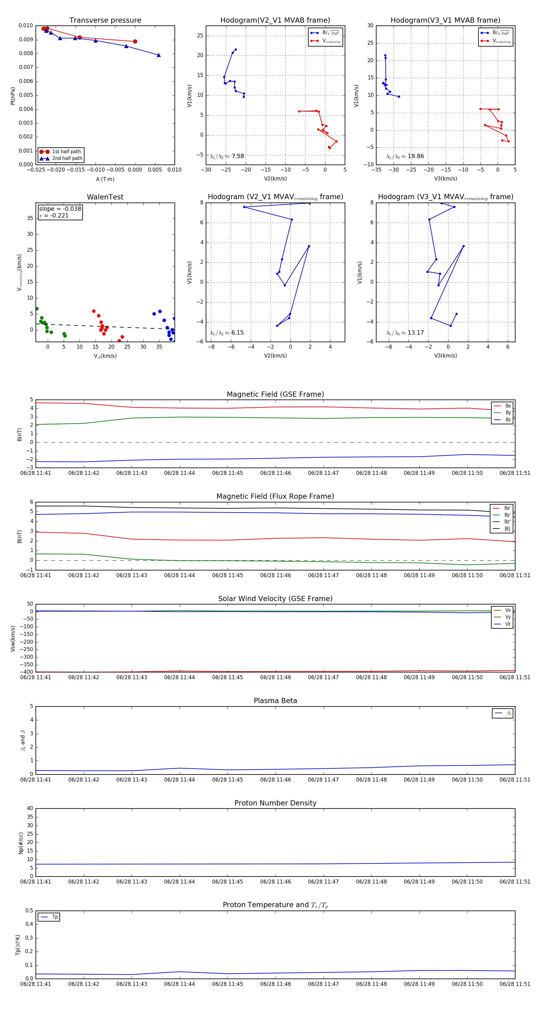Click the 'Proton Number Density' title
Image resolution: width=551 pixels, height=1011 pixels.
click(275, 803)
